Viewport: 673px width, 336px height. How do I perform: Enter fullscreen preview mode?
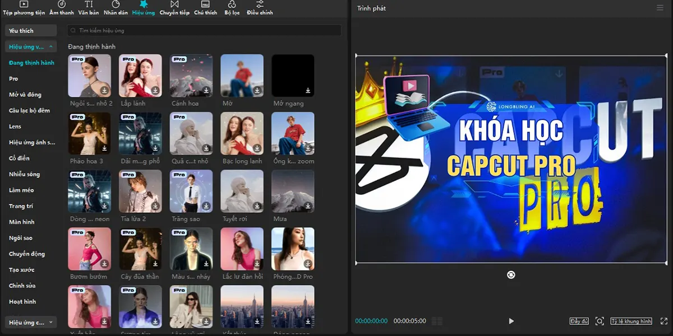point(664,321)
